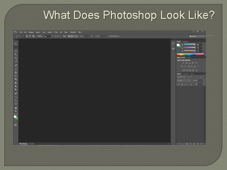Open the layer filter type dropdown
Viewport: 227px width, 170px height.
point(181,77)
